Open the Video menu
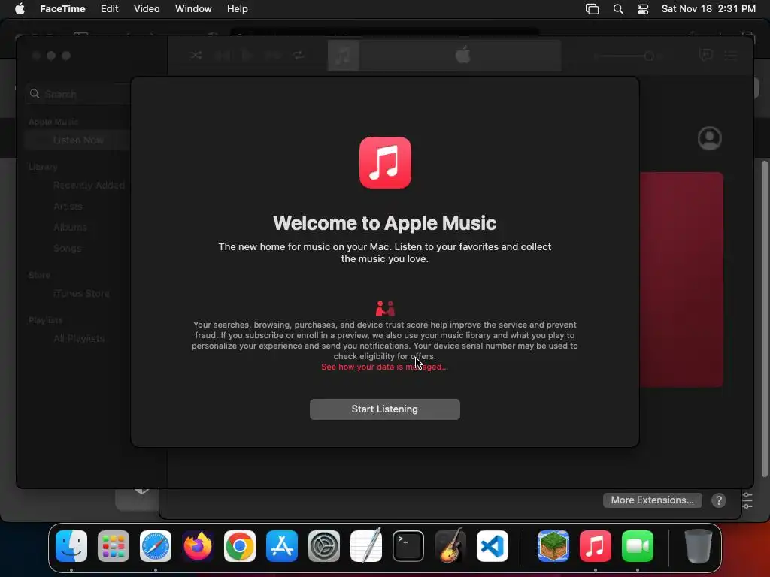Screen dimensions: 770x577 coord(147,9)
